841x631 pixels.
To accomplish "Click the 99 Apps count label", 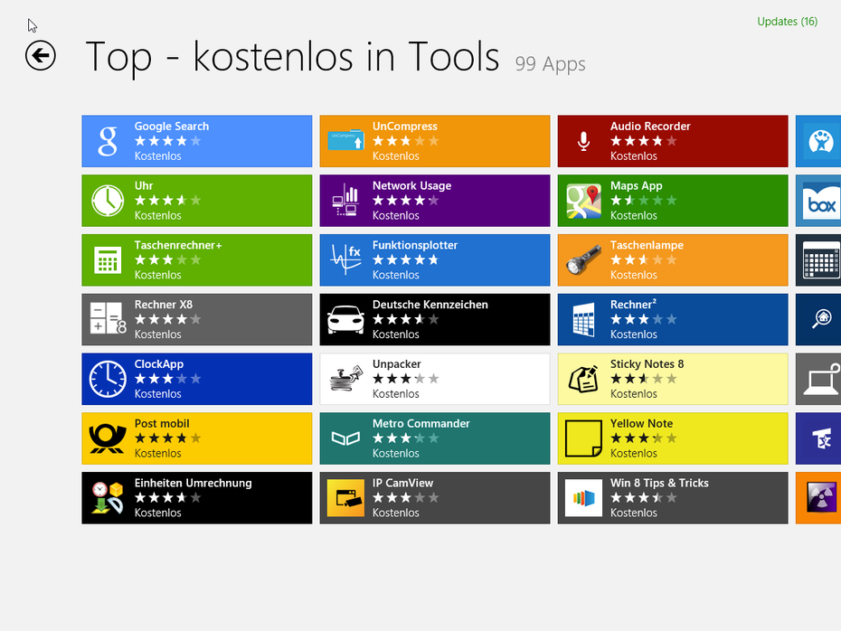I will [x=551, y=63].
